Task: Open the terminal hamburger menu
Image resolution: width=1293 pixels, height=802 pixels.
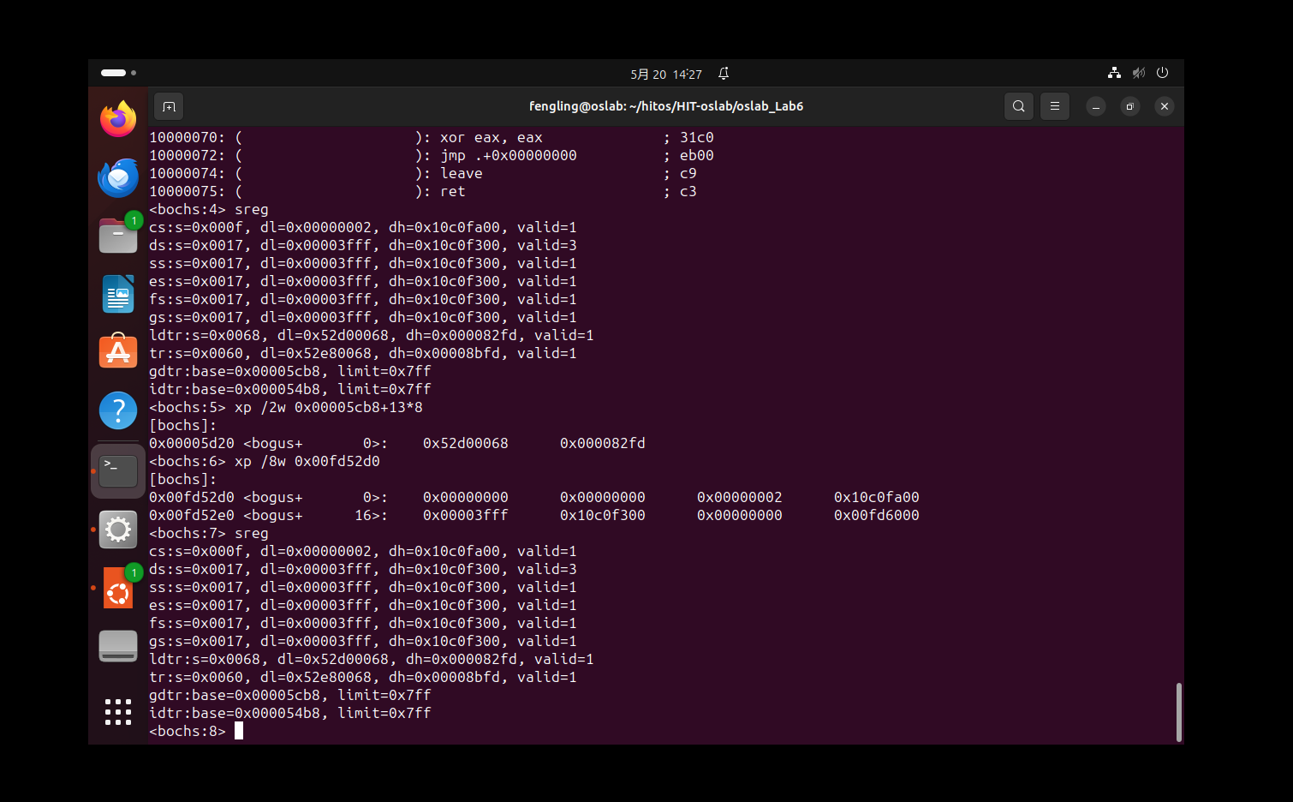Action: [1054, 106]
